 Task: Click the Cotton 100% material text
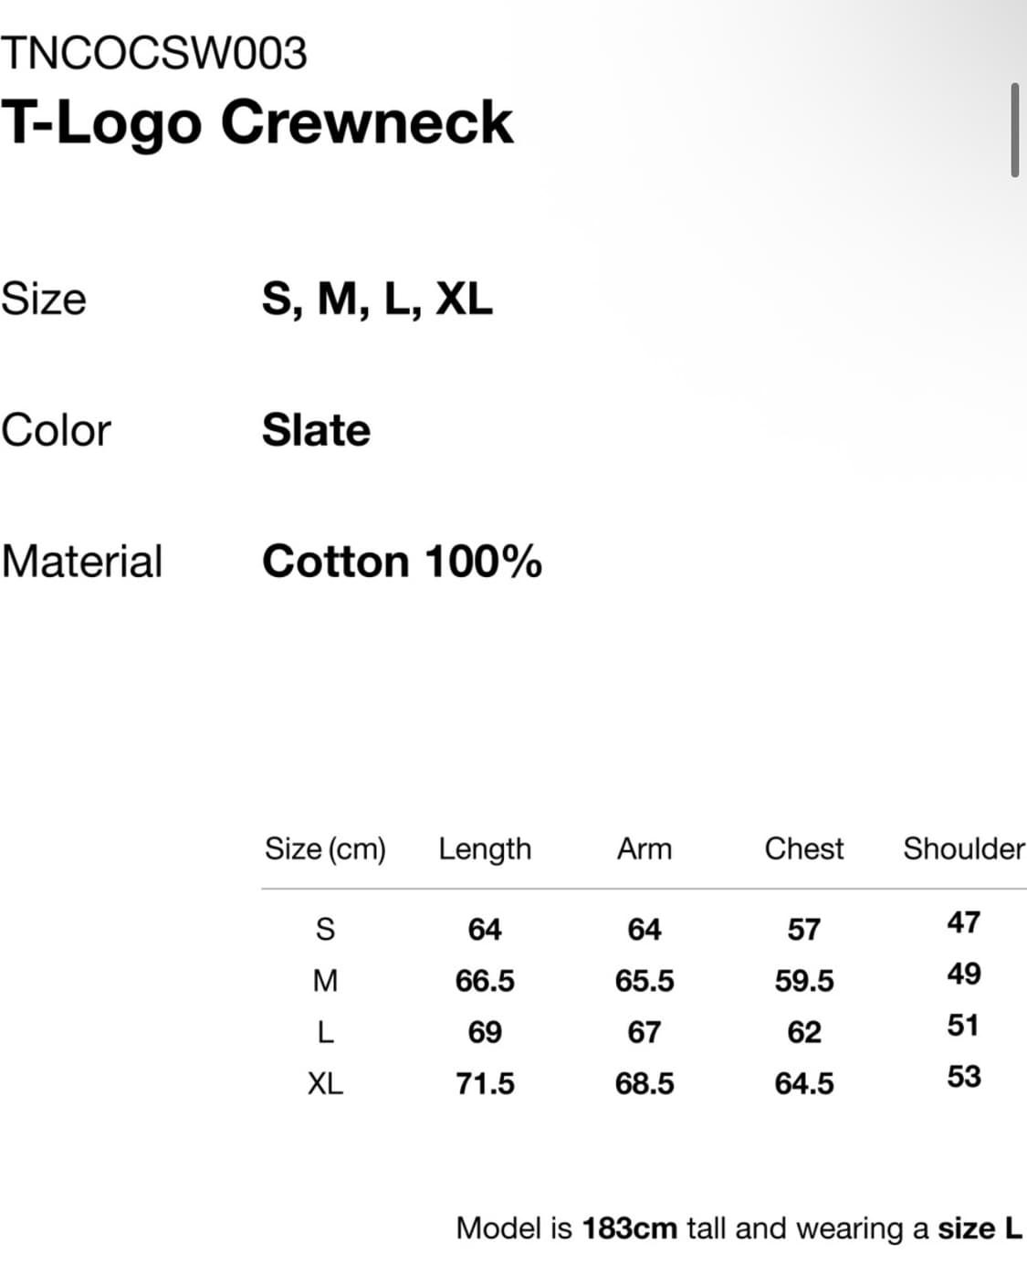(x=402, y=561)
